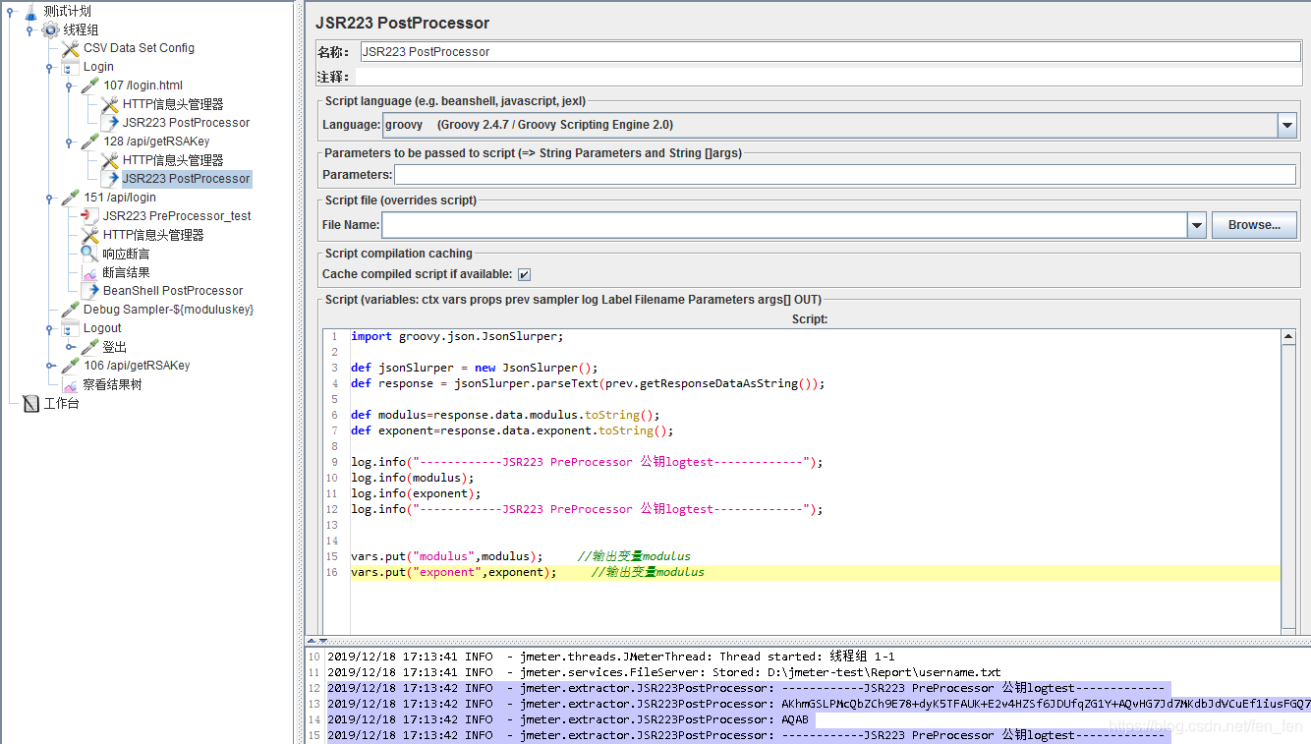Toggle Cache compiled script if available
Viewport: 1311px width, 744px height.
click(x=525, y=273)
